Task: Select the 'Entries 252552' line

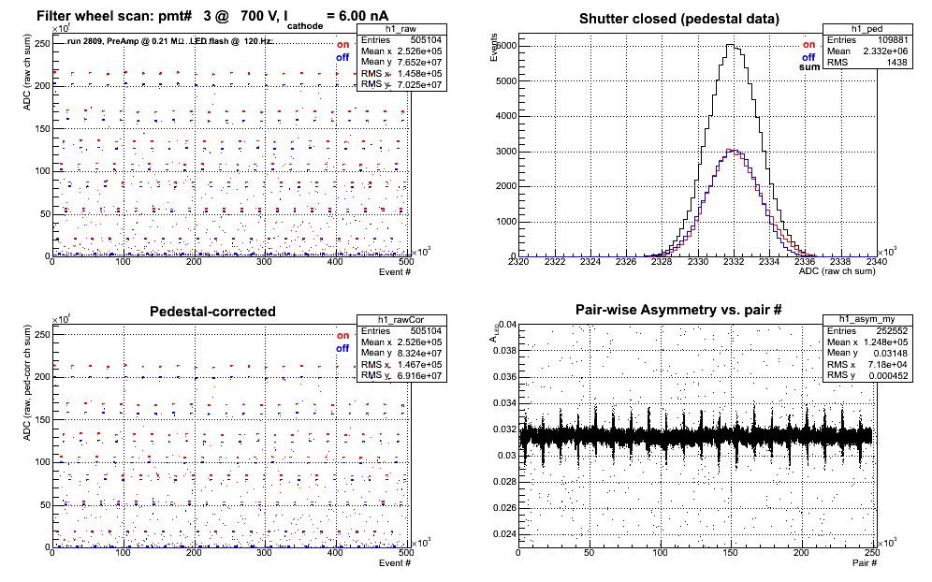Action: click(x=867, y=331)
